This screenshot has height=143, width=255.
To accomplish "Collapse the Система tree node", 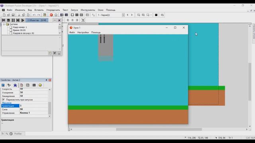I will (4, 24).
